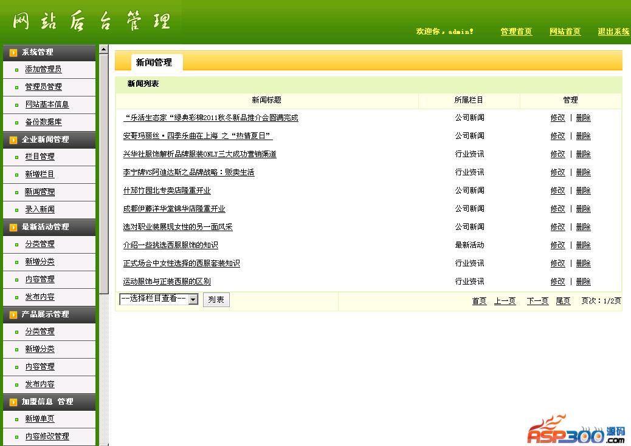This screenshot has height=446, width=631.
Task: Open the 选择栏目查看 dropdown
Action: click(193, 299)
